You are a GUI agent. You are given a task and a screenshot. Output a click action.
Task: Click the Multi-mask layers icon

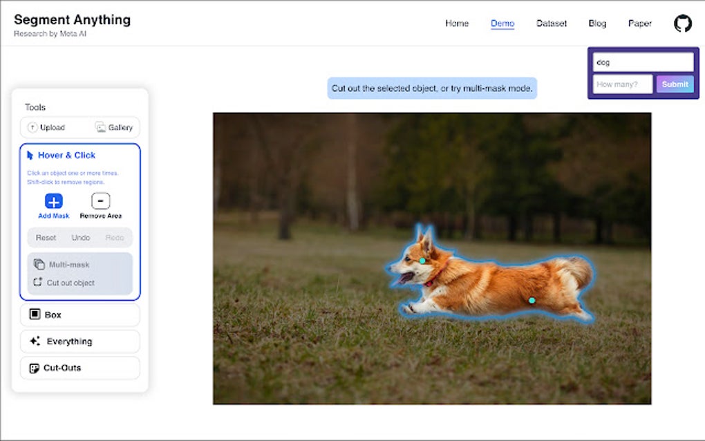click(39, 264)
